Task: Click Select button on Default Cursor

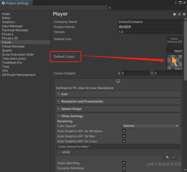Action: pyautogui.click(x=178, y=68)
